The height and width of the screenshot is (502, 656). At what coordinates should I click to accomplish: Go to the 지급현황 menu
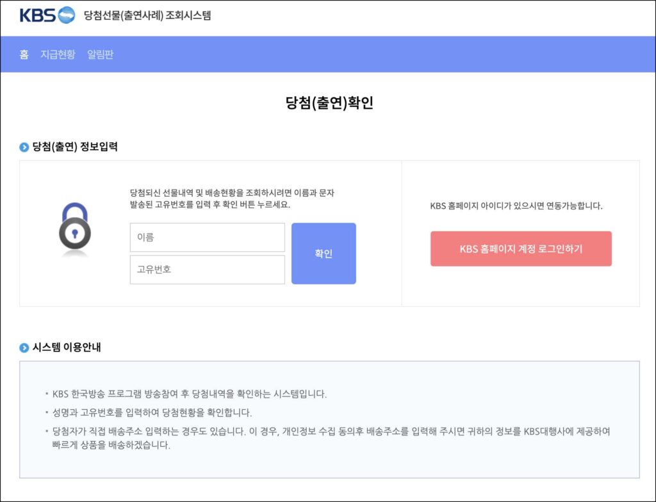[58, 54]
